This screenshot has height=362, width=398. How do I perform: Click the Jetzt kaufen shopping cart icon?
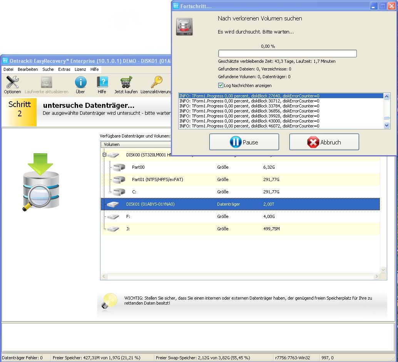pyautogui.click(x=126, y=82)
